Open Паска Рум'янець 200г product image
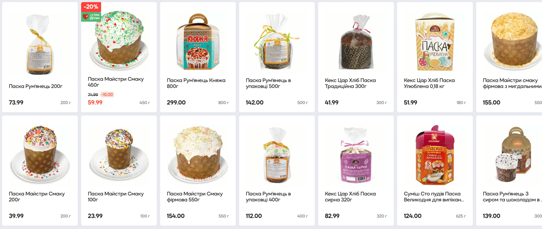542x229 pixels. pyautogui.click(x=40, y=44)
